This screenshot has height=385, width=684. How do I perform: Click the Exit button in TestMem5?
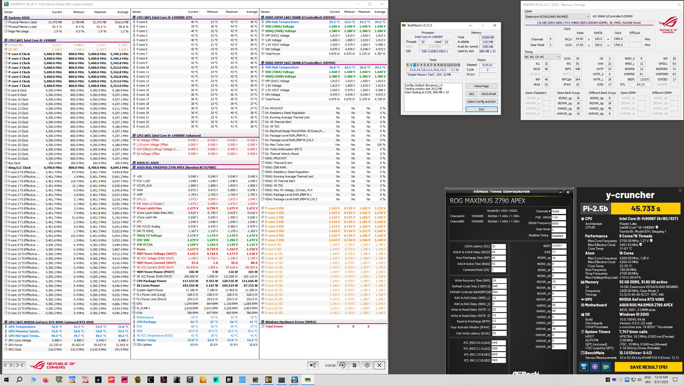point(481,109)
